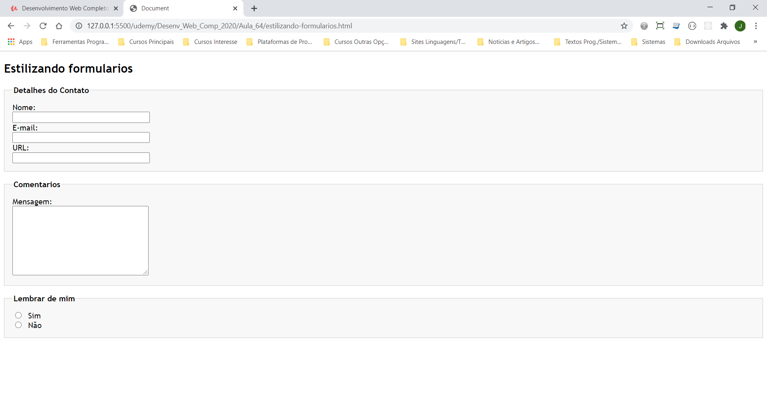
Task: Click the Estilizando formularios heading
Action: click(x=68, y=69)
